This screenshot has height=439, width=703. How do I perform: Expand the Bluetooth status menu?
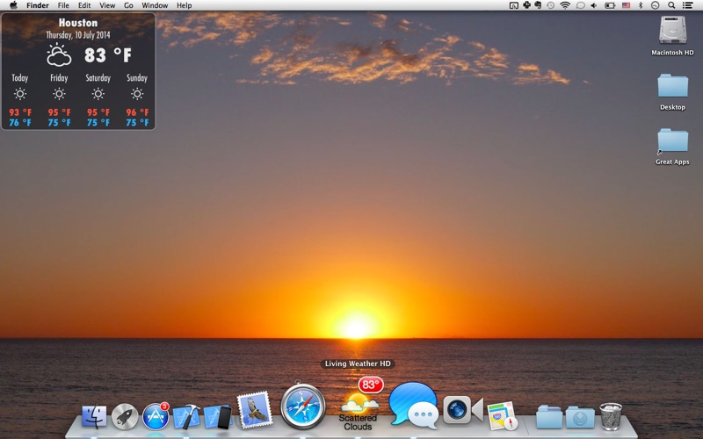click(641, 5)
